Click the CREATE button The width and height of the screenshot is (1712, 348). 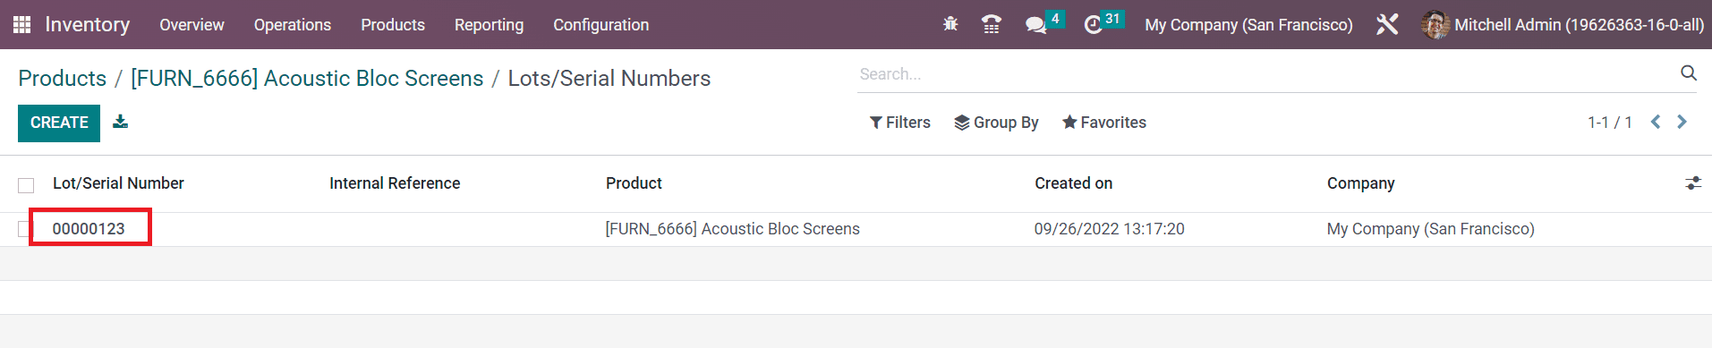click(x=59, y=123)
